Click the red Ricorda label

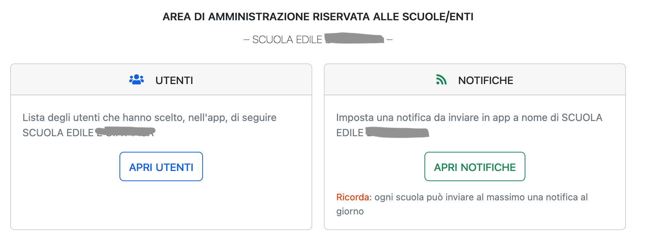click(352, 197)
